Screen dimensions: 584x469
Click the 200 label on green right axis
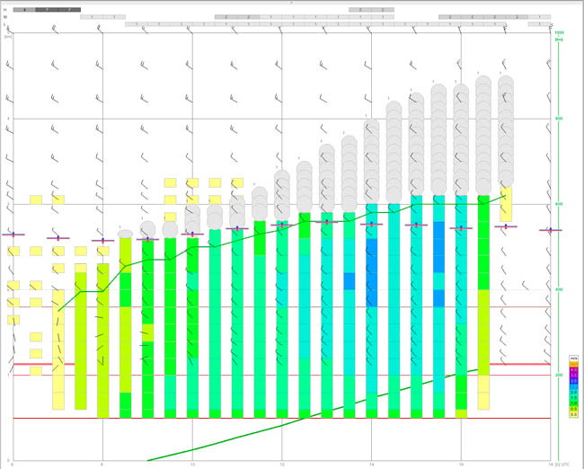(559, 376)
